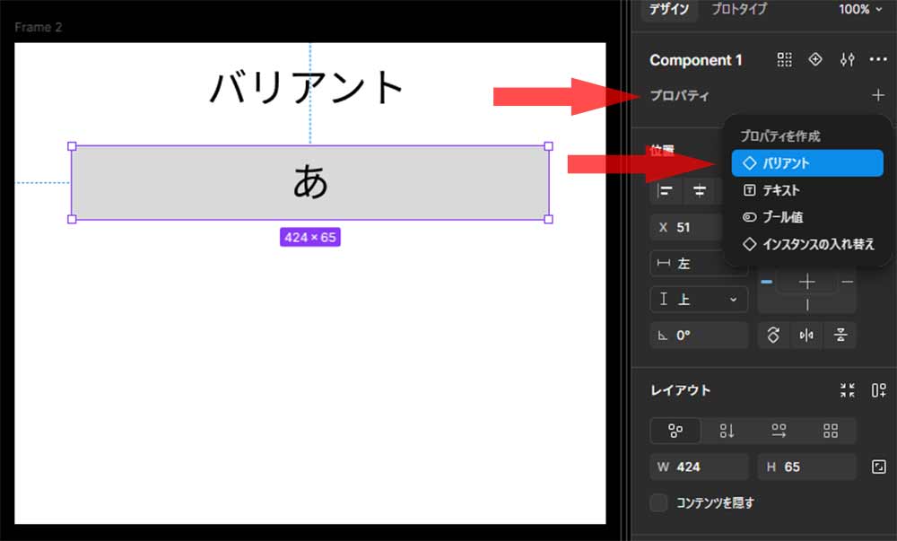Flip the selection horizontally
This screenshot has width=897, height=541.
tap(806, 336)
